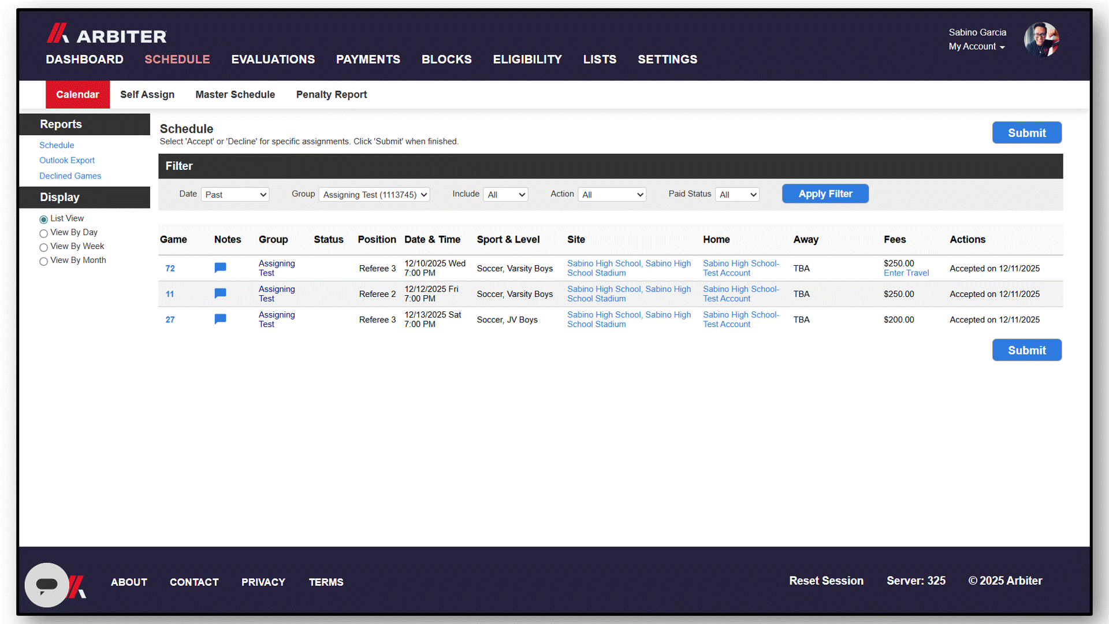The width and height of the screenshot is (1109, 624).
Task: Open the note icon for game 27
Action: tap(220, 319)
